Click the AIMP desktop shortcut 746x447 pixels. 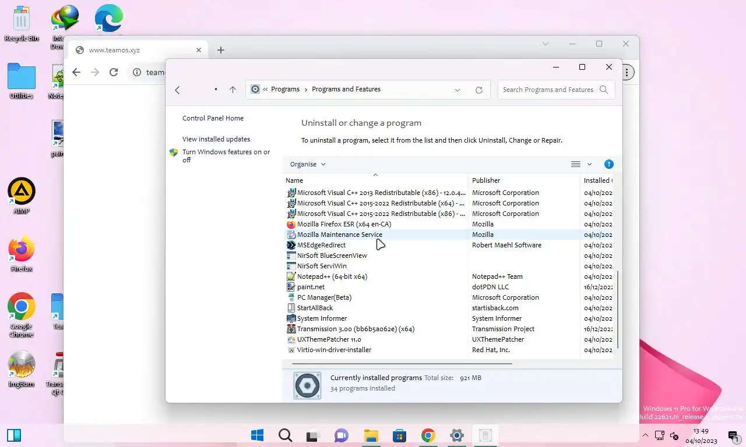tap(22, 196)
